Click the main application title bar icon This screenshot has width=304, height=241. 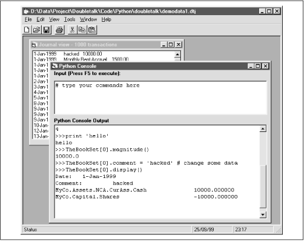(x=26, y=11)
